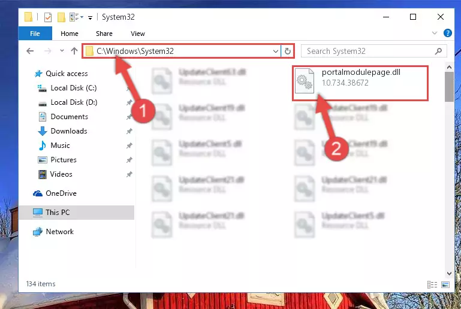Click the Properties quick access toolbar icon
Image resolution: width=461 pixels, height=309 pixels.
coord(48,17)
